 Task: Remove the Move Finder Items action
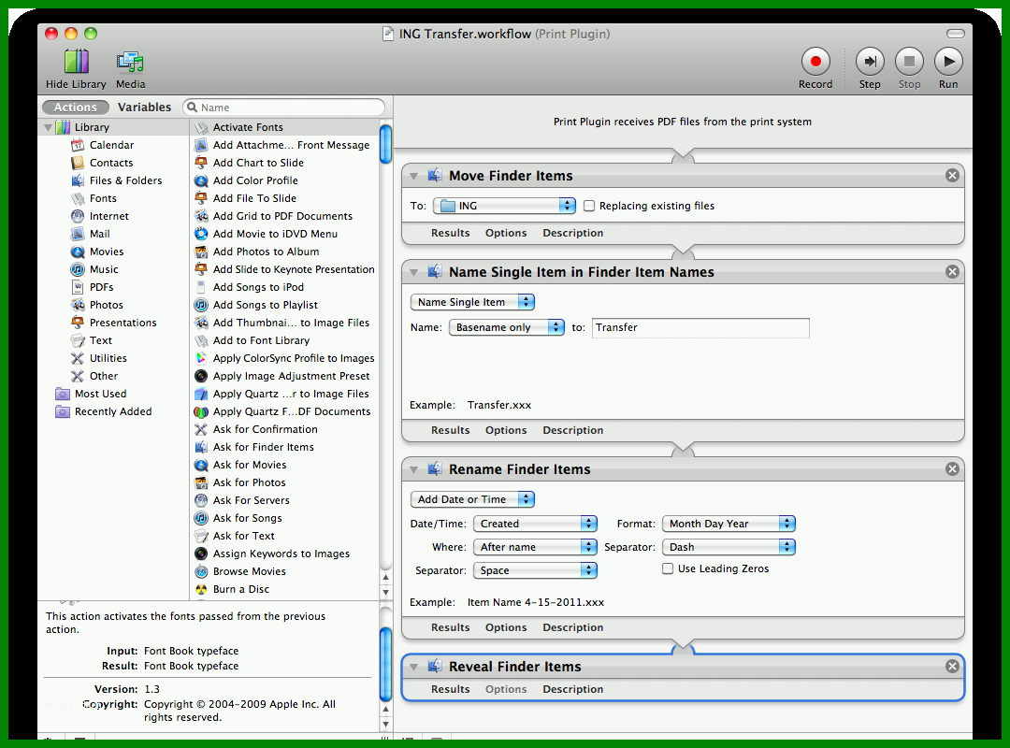[952, 175]
